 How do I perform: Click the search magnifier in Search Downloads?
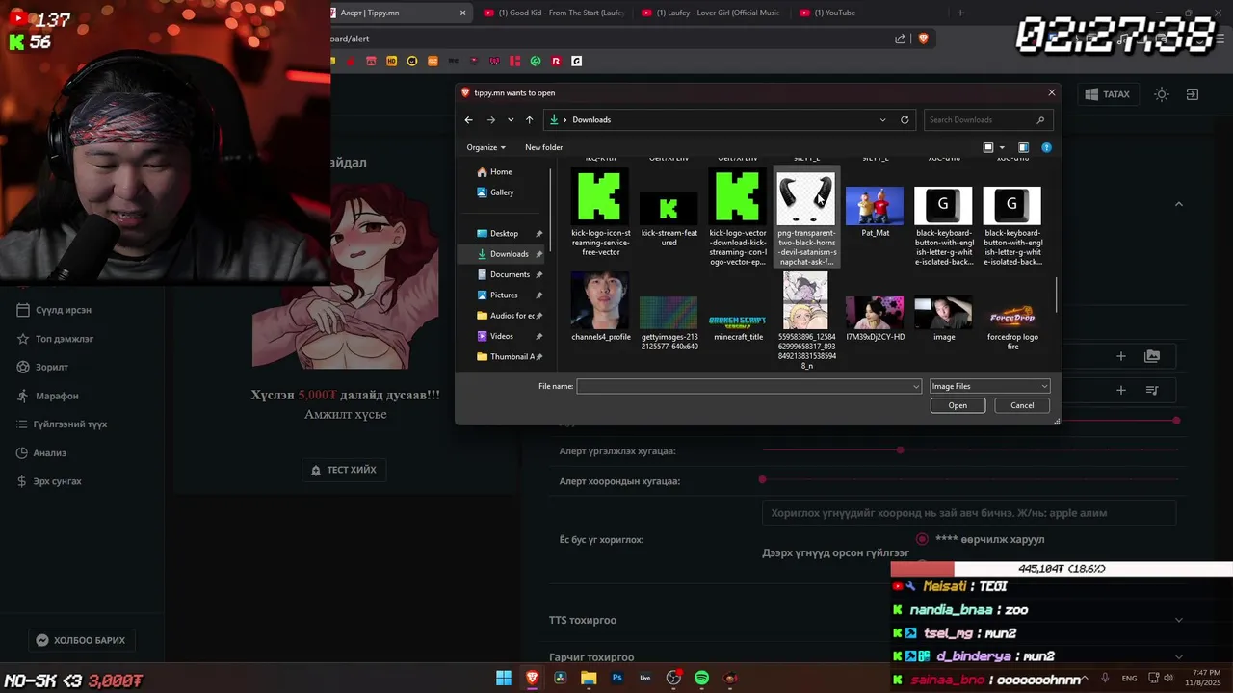[1040, 120]
